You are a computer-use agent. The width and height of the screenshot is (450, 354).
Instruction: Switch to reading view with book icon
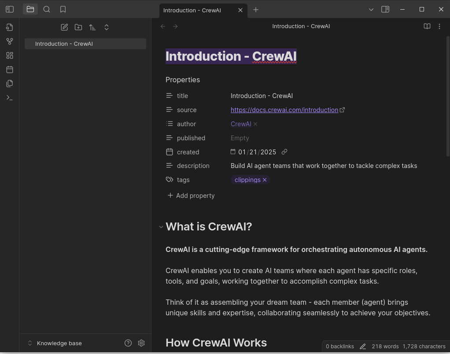click(x=427, y=26)
